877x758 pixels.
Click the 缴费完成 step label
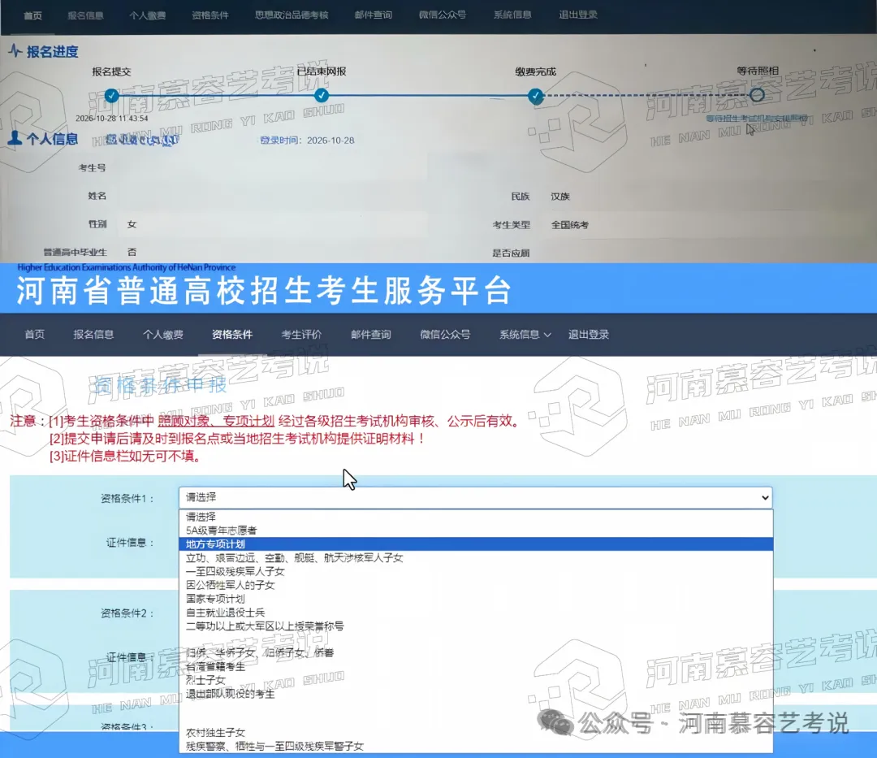coord(535,71)
